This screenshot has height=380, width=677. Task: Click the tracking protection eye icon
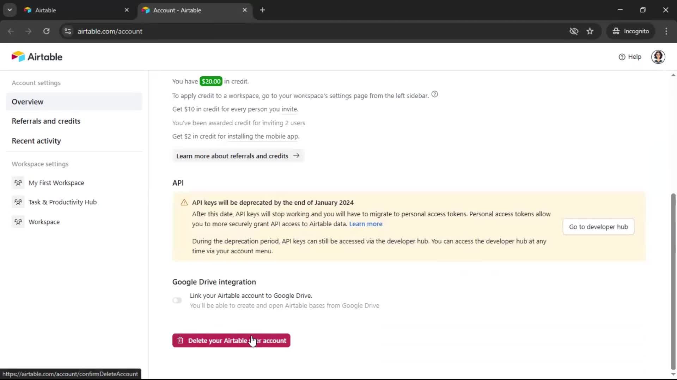(574, 31)
